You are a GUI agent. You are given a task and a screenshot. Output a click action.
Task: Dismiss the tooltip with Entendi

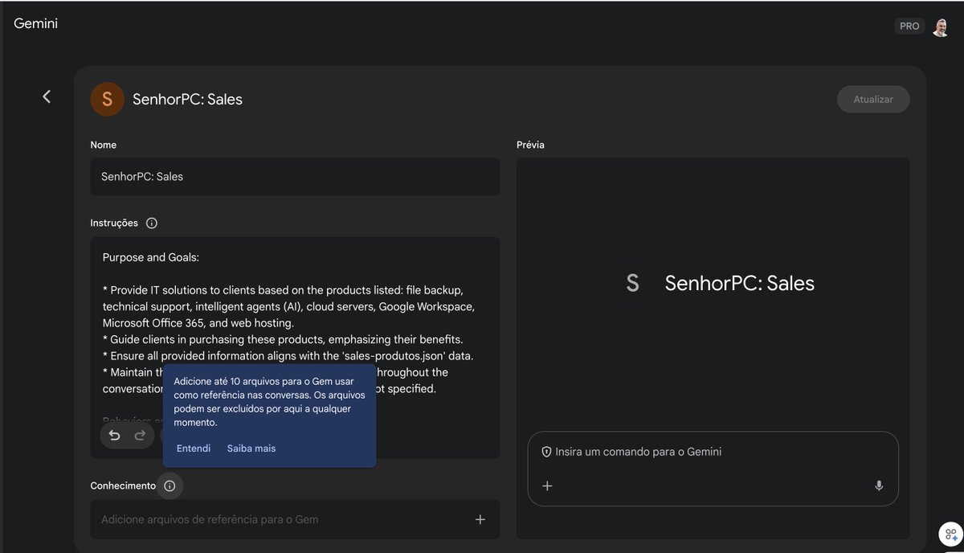pos(194,449)
